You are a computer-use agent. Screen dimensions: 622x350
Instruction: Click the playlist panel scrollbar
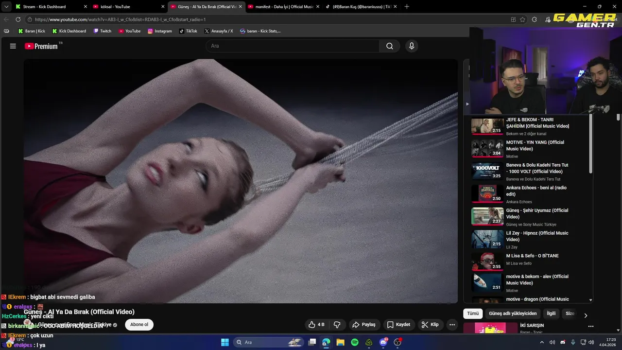[591, 144]
